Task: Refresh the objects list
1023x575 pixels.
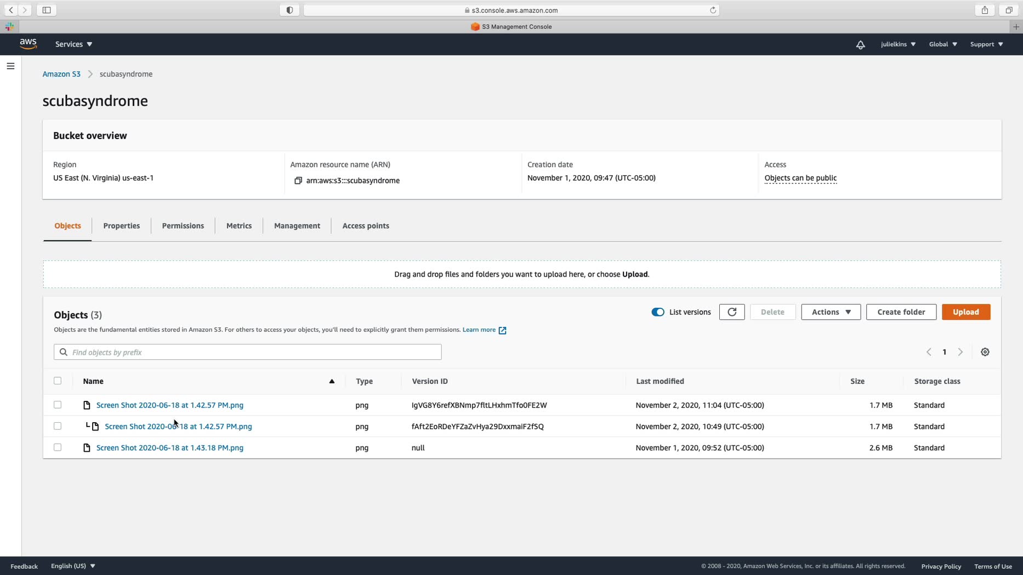Action: (x=732, y=312)
